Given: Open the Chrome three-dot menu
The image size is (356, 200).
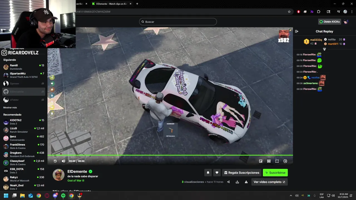Looking at the screenshot, I should (x=352, y=12).
